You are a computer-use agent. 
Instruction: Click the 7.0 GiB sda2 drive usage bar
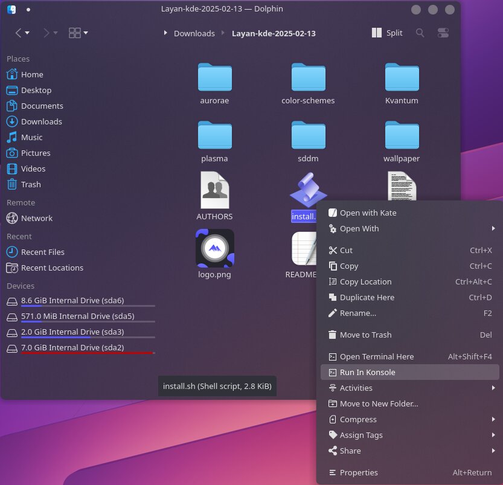88,353
